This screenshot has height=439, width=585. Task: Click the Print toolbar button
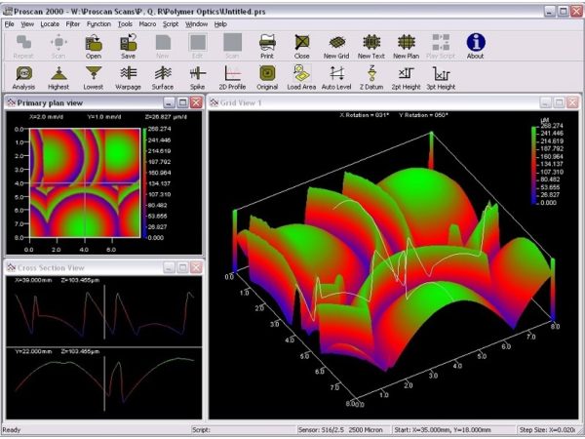(x=266, y=44)
